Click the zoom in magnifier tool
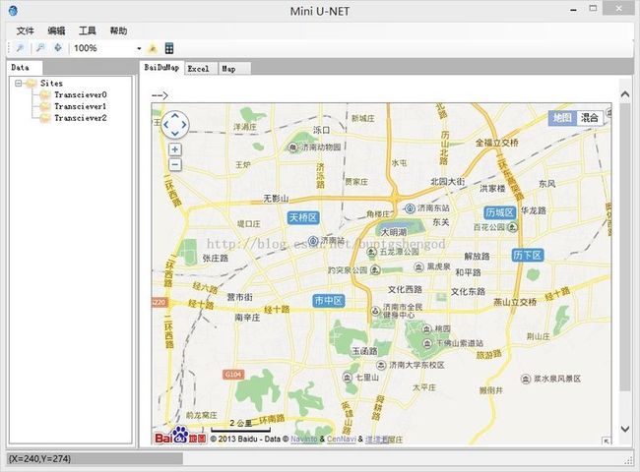The height and width of the screenshot is (472, 640). (20, 48)
